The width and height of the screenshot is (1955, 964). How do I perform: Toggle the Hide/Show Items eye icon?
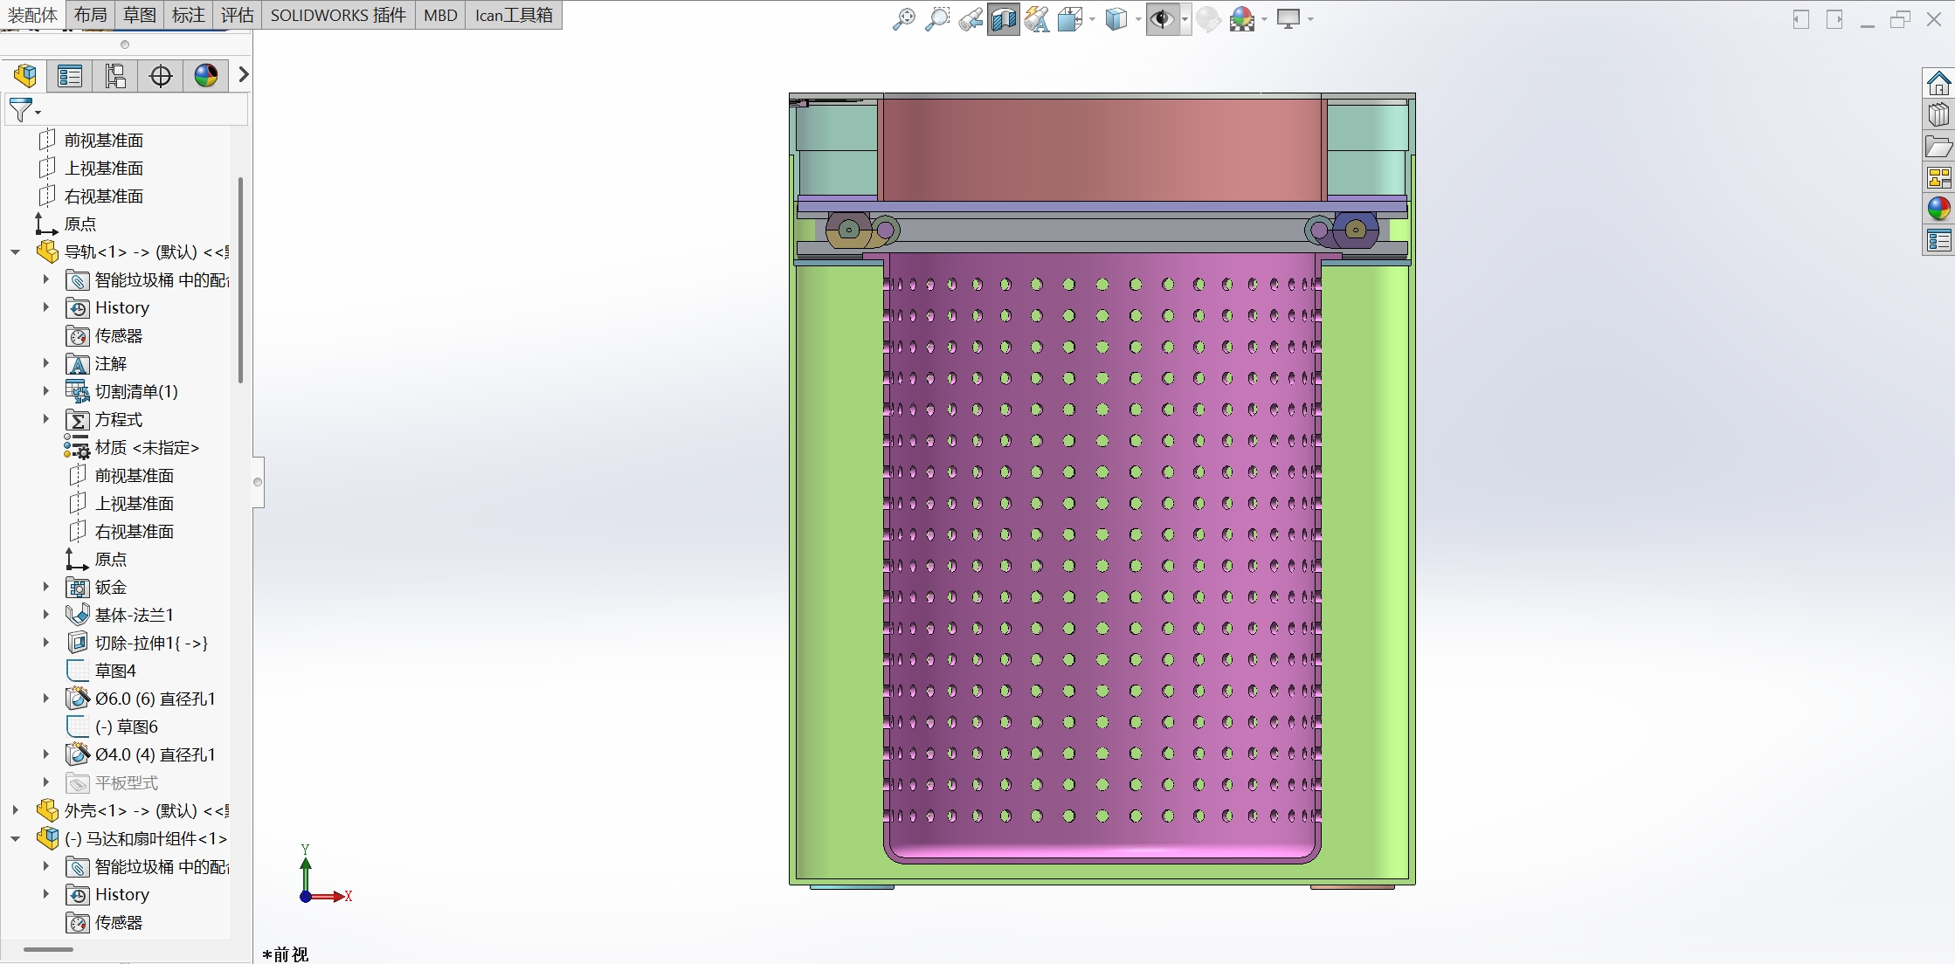pos(1161,19)
